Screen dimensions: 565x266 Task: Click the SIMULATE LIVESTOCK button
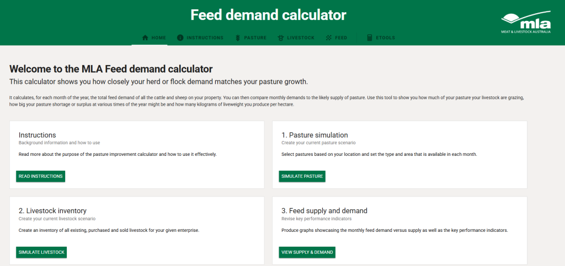[x=41, y=252]
